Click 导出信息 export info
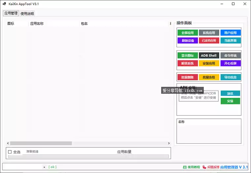Viewport: 251px width, 173px height. 231,77
